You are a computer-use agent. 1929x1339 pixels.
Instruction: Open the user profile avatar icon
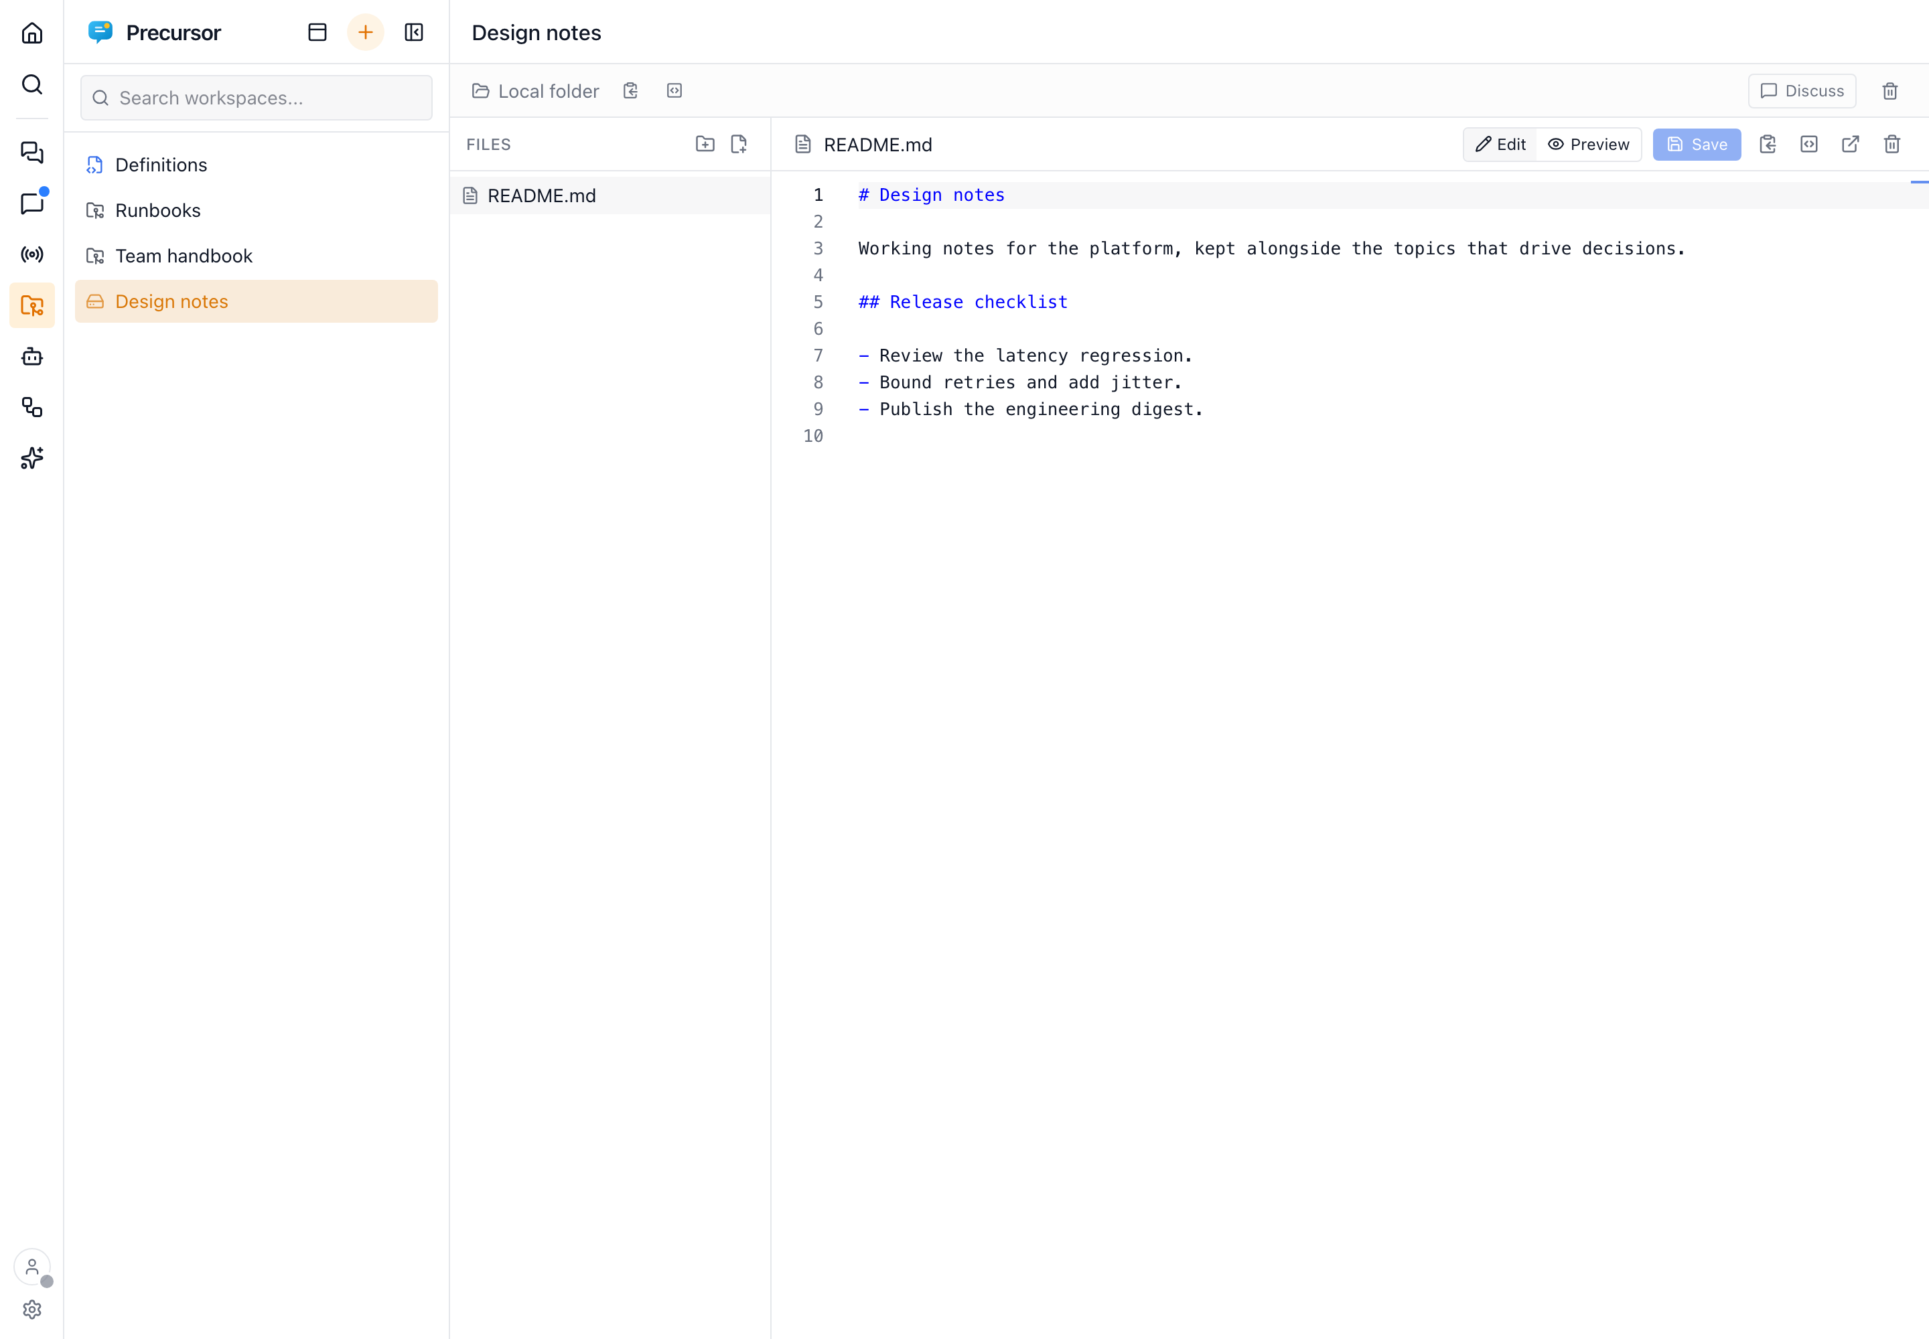(x=32, y=1266)
